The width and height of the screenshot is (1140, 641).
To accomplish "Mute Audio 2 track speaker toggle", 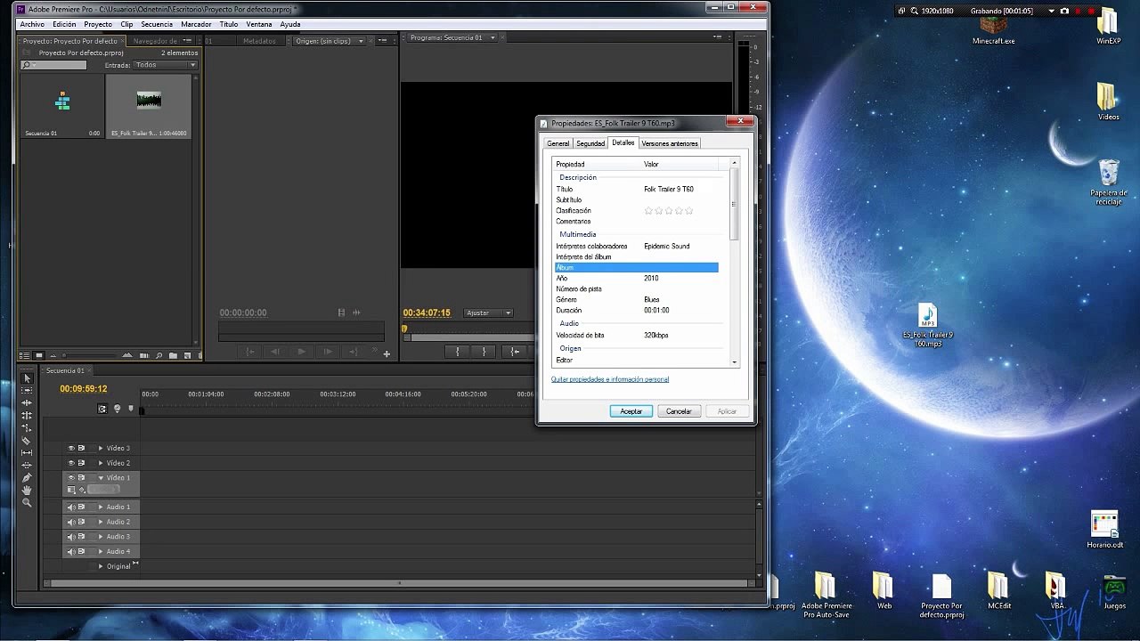I will coord(71,522).
